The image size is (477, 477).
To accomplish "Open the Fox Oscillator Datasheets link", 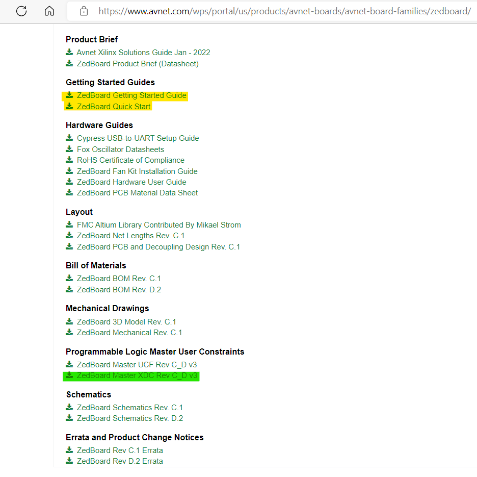I will 120,149.
